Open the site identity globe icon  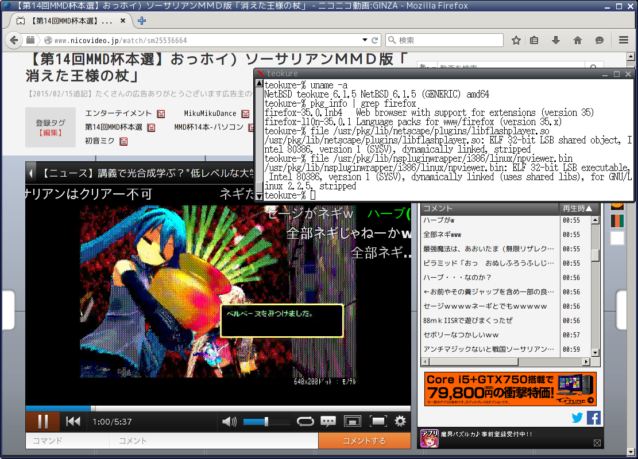click(x=48, y=40)
